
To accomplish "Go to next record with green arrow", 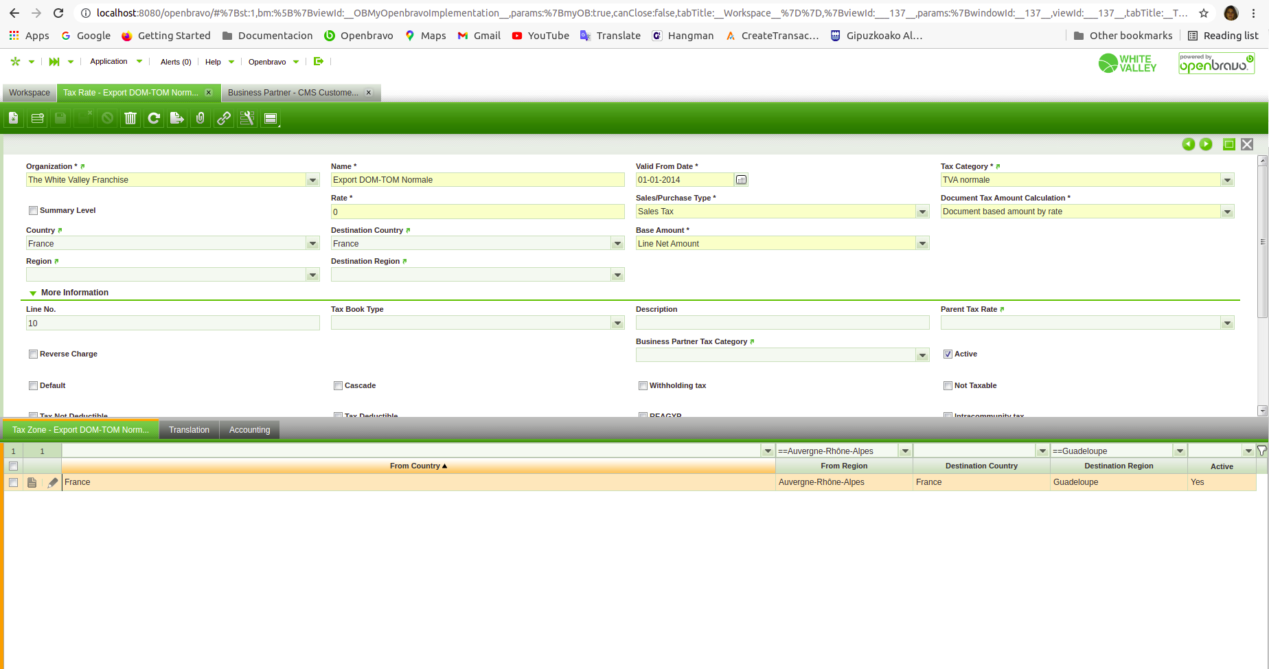I will point(1206,144).
